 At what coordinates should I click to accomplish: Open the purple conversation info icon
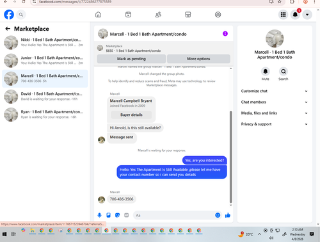click(225, 34)
